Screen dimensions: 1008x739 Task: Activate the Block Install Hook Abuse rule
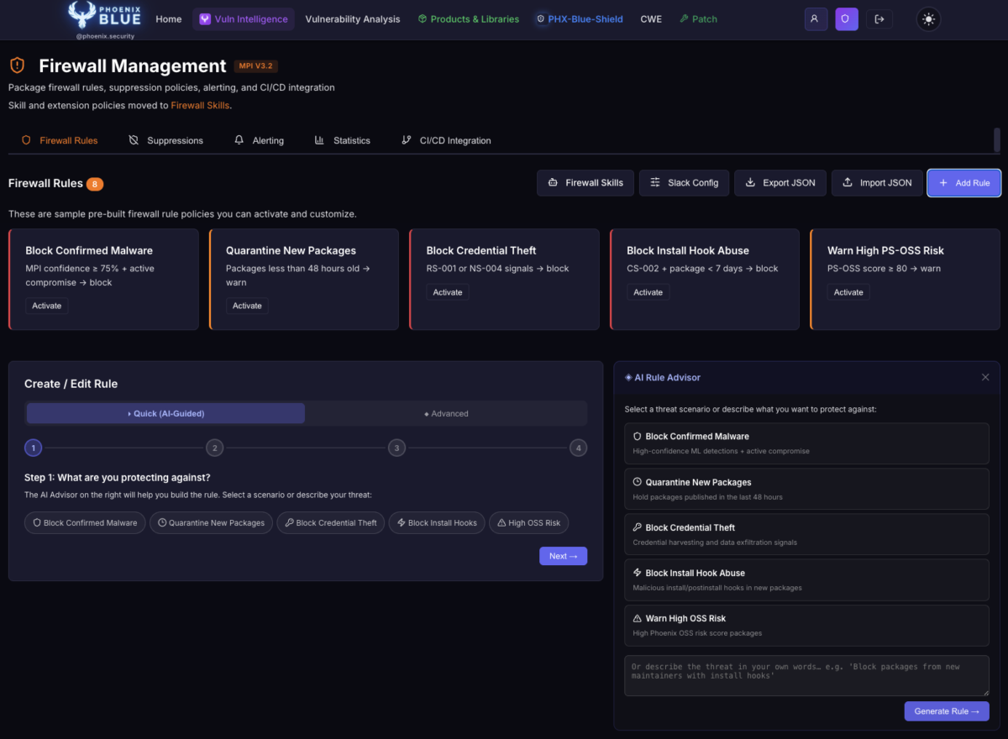pyautogui.click(x=648, y=292)
